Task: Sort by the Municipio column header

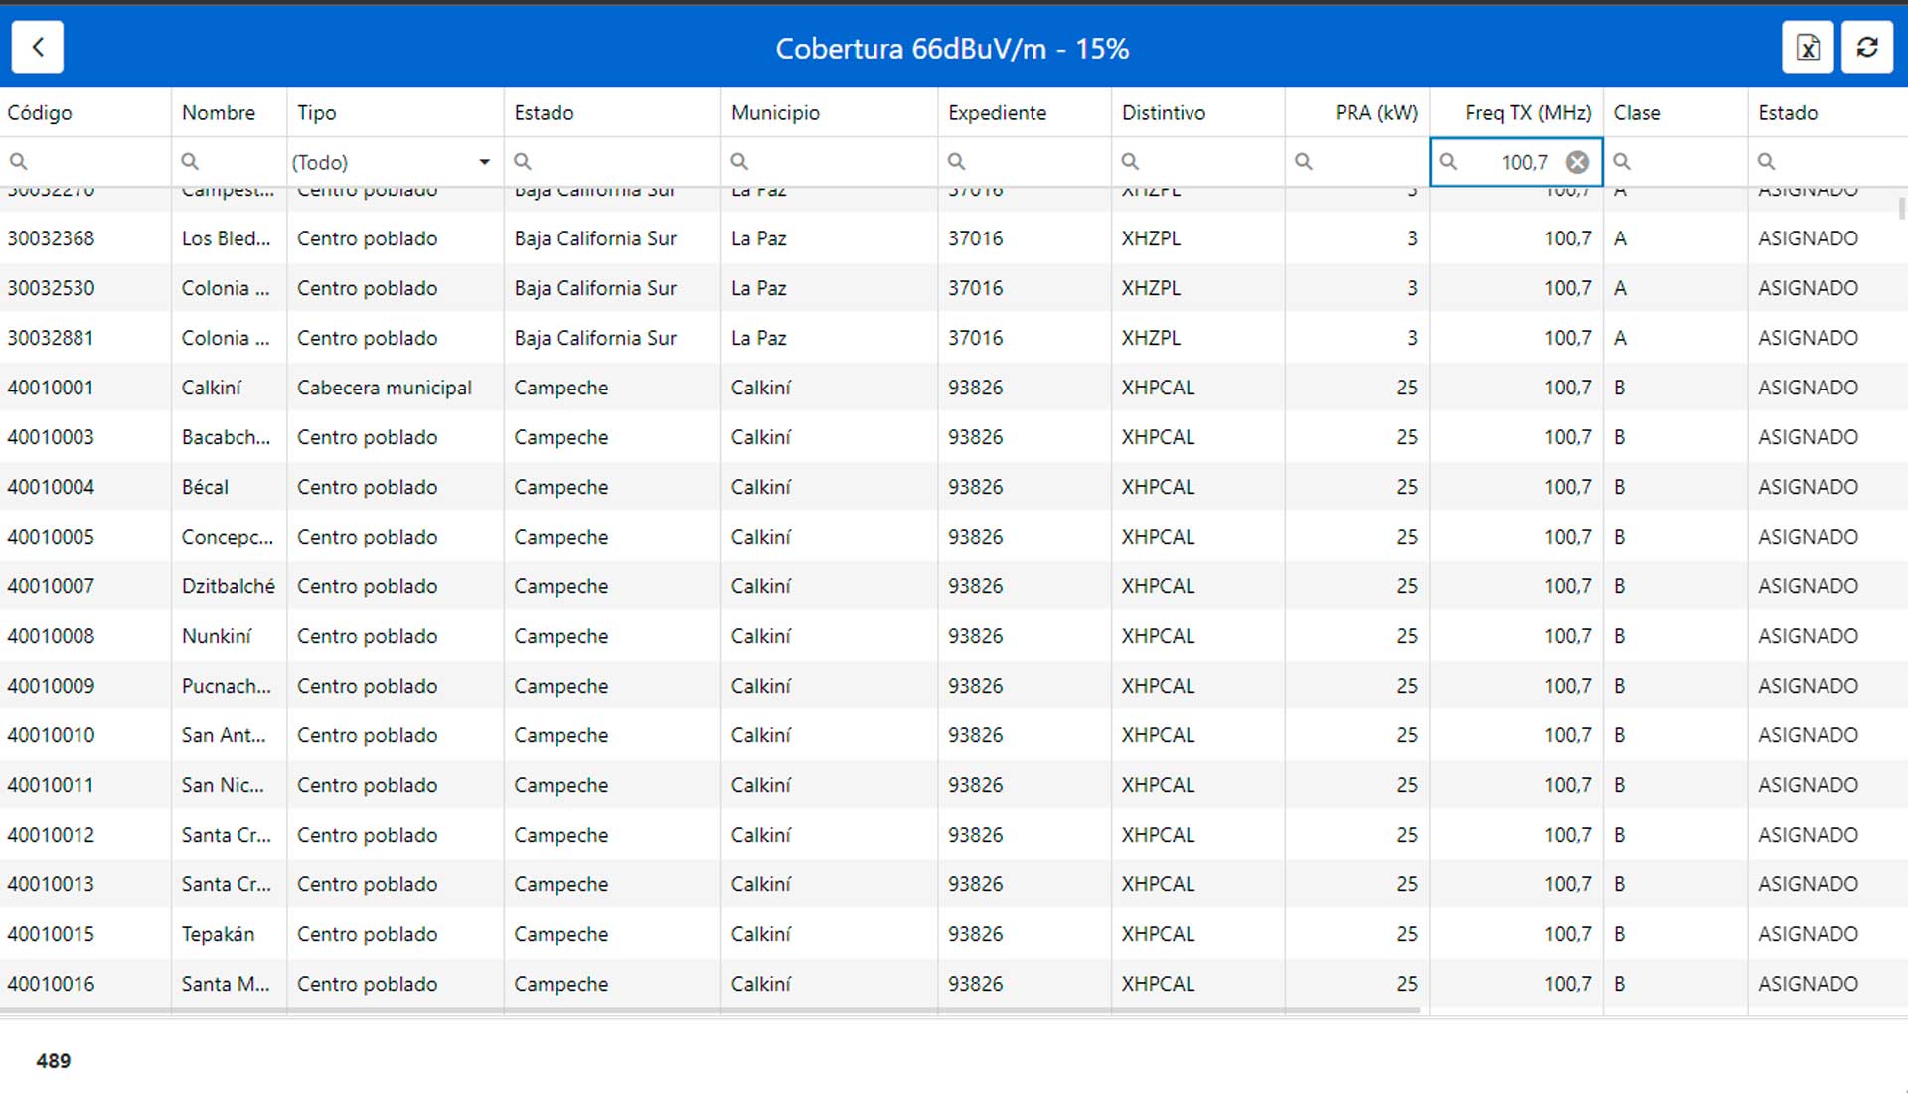Action: pos(829,112)
